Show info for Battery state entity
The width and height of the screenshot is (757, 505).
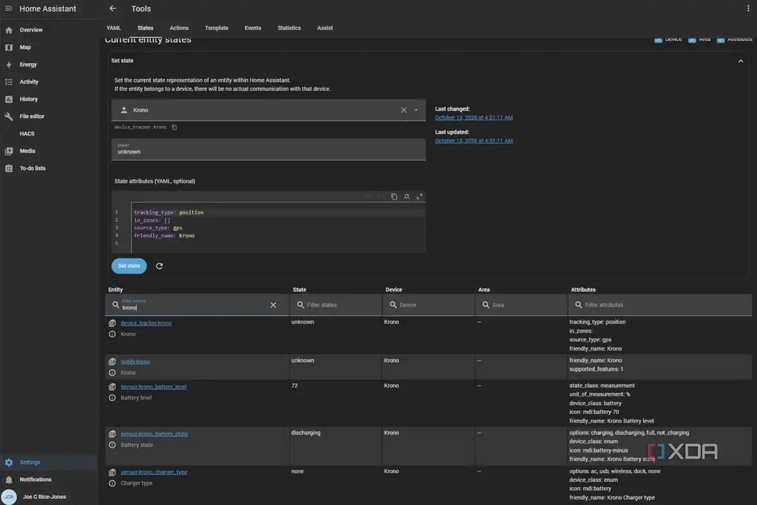112,445
